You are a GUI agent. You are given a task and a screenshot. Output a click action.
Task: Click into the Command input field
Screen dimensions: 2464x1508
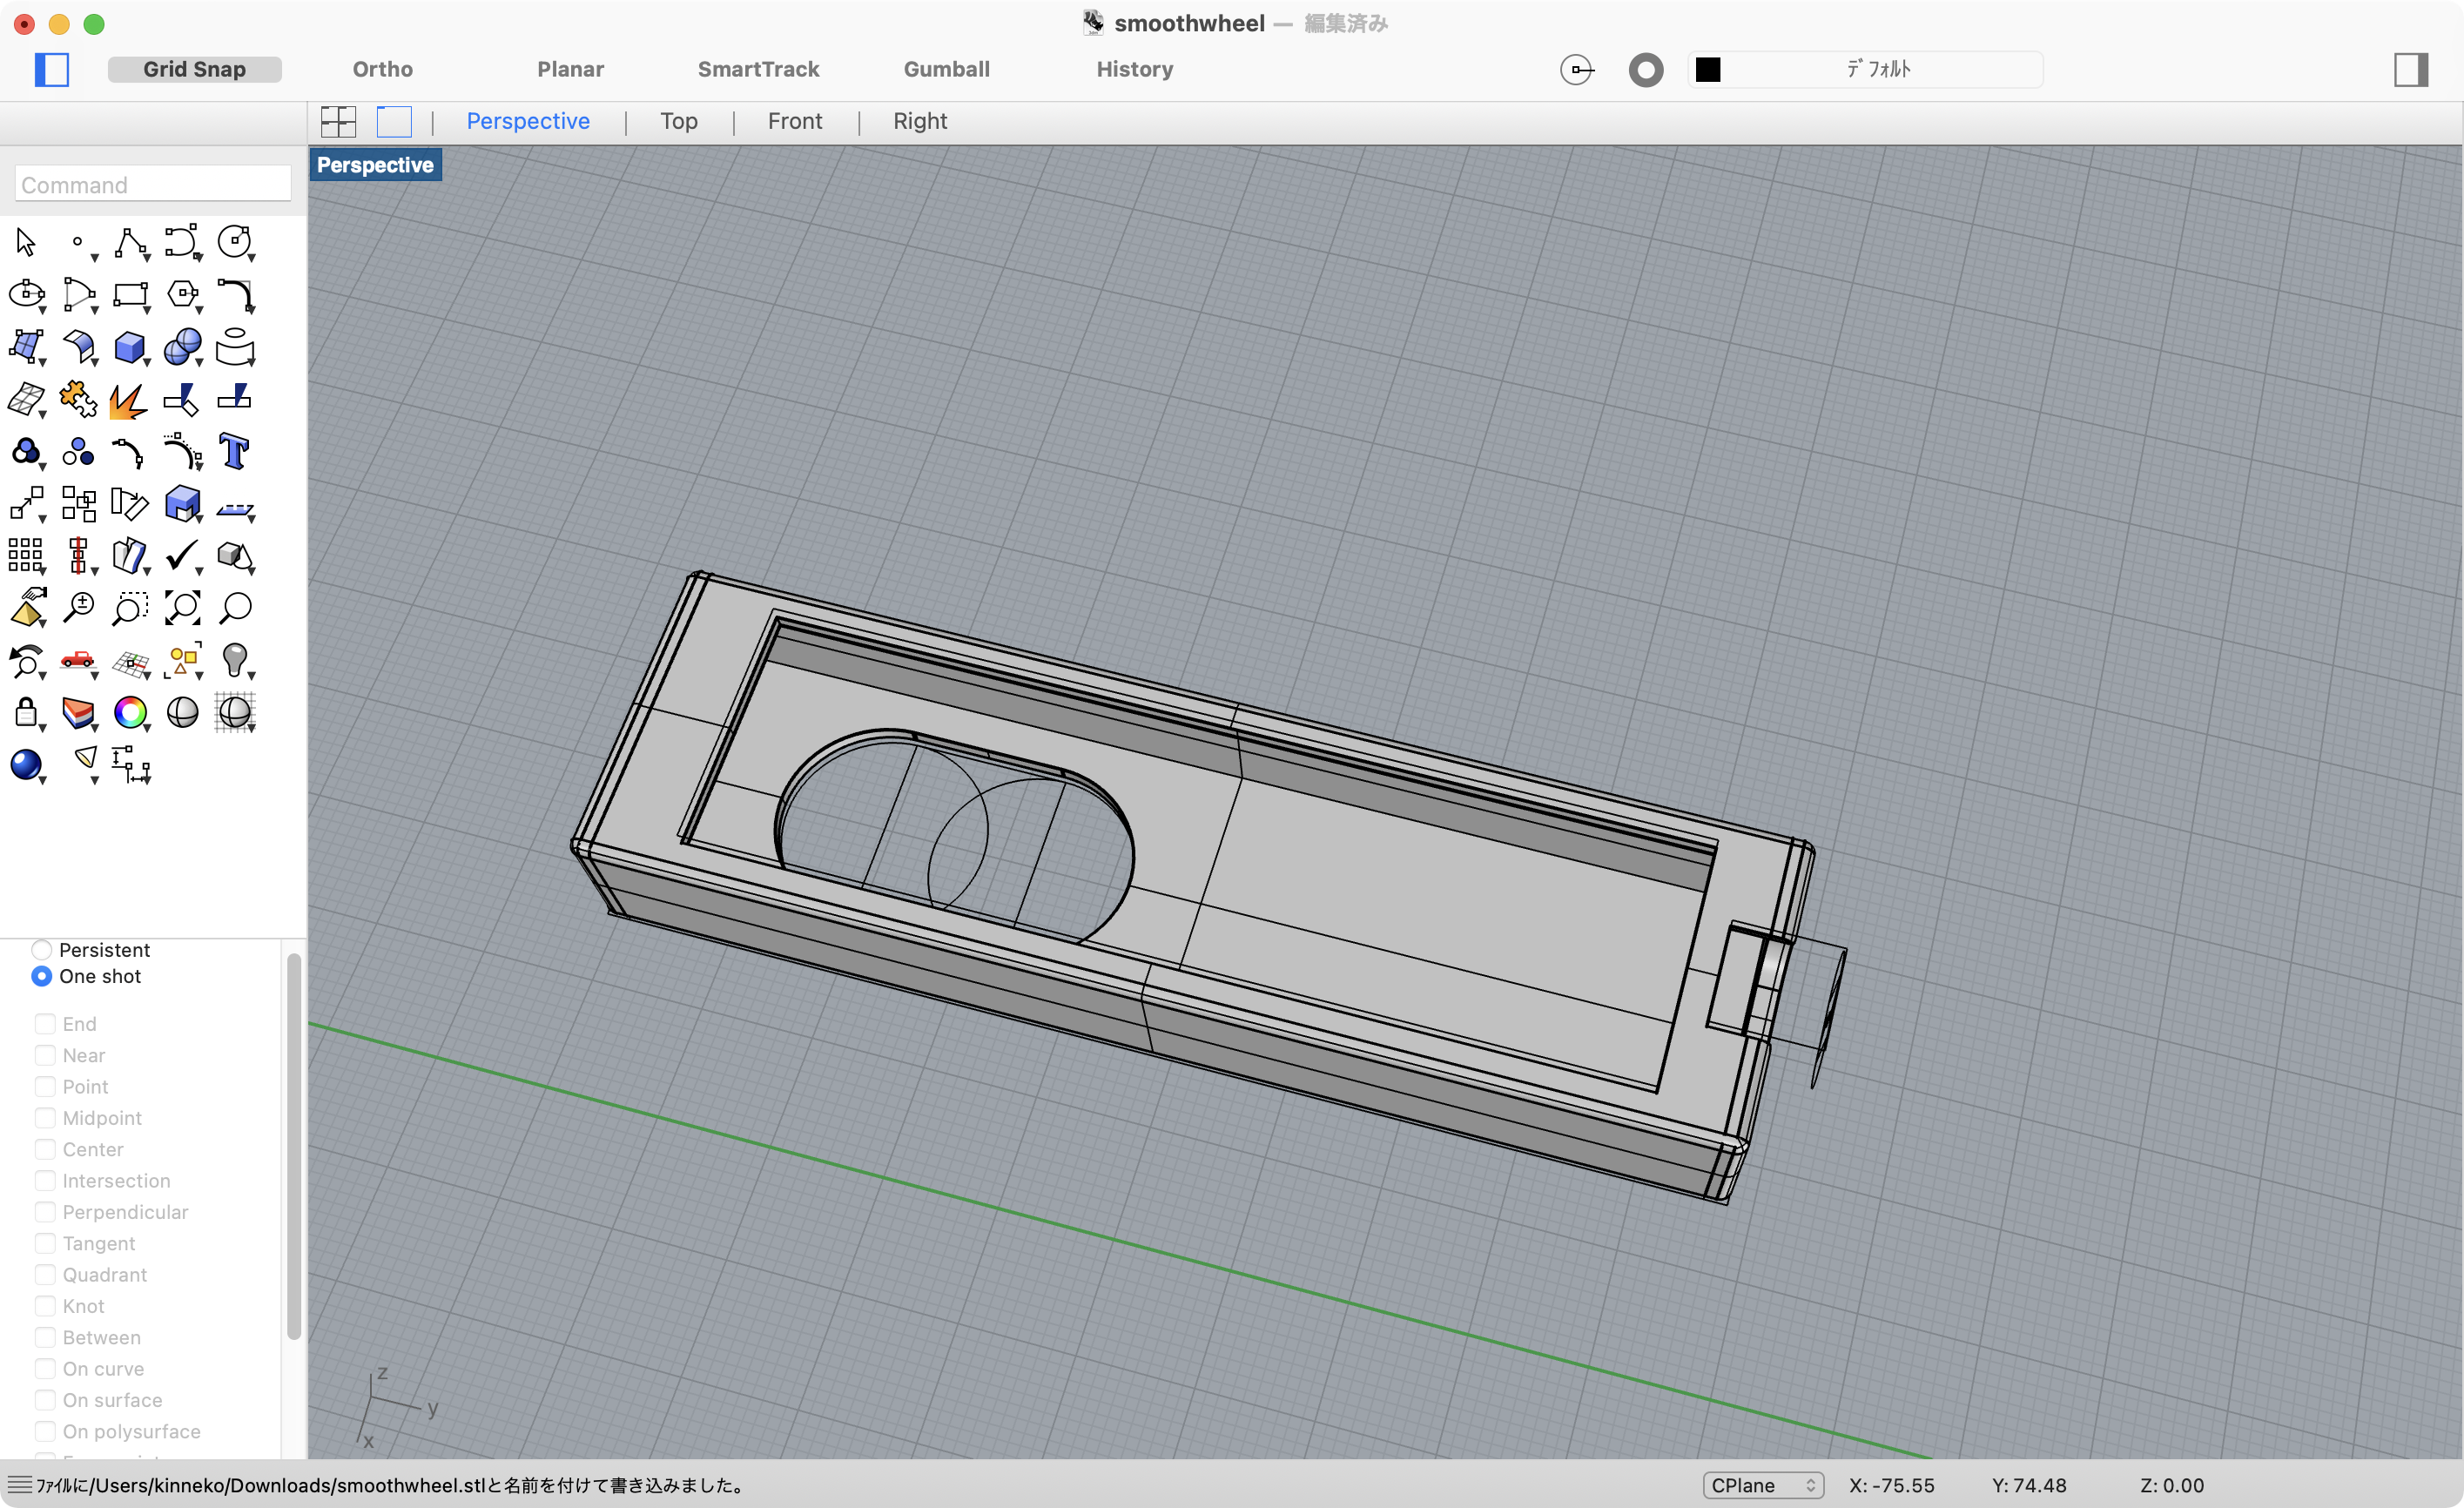tap(153, 185)
